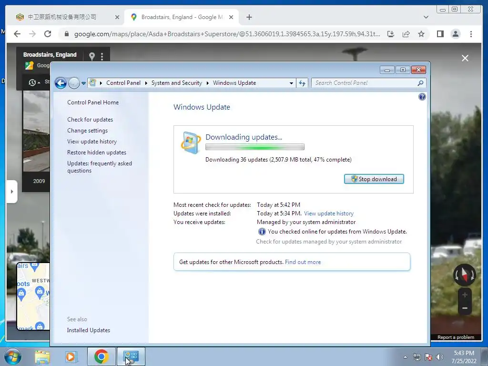The width and height of the screenshot is (488, 366).
Task: Click share this page icon in Chrome
Action: (x=406, y=34)
